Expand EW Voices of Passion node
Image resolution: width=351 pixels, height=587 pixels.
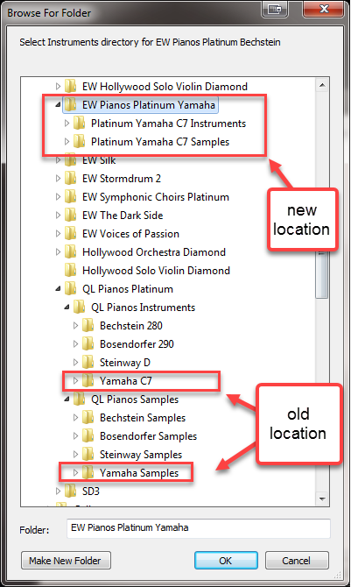click(x=58, y=234)
